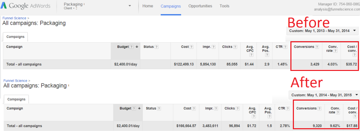Open the date range May 1, 2013 - May 31, 2014
This screenshot has height=131, width=360.
[x=322, y=31]
